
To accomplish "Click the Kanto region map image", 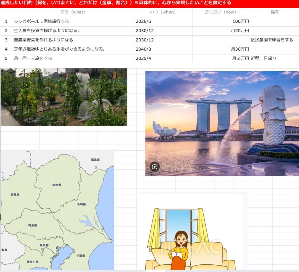I will 57,210.
